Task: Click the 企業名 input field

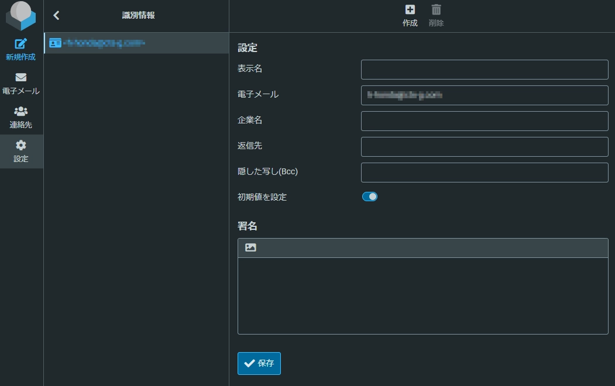Action: click(485, 120)
